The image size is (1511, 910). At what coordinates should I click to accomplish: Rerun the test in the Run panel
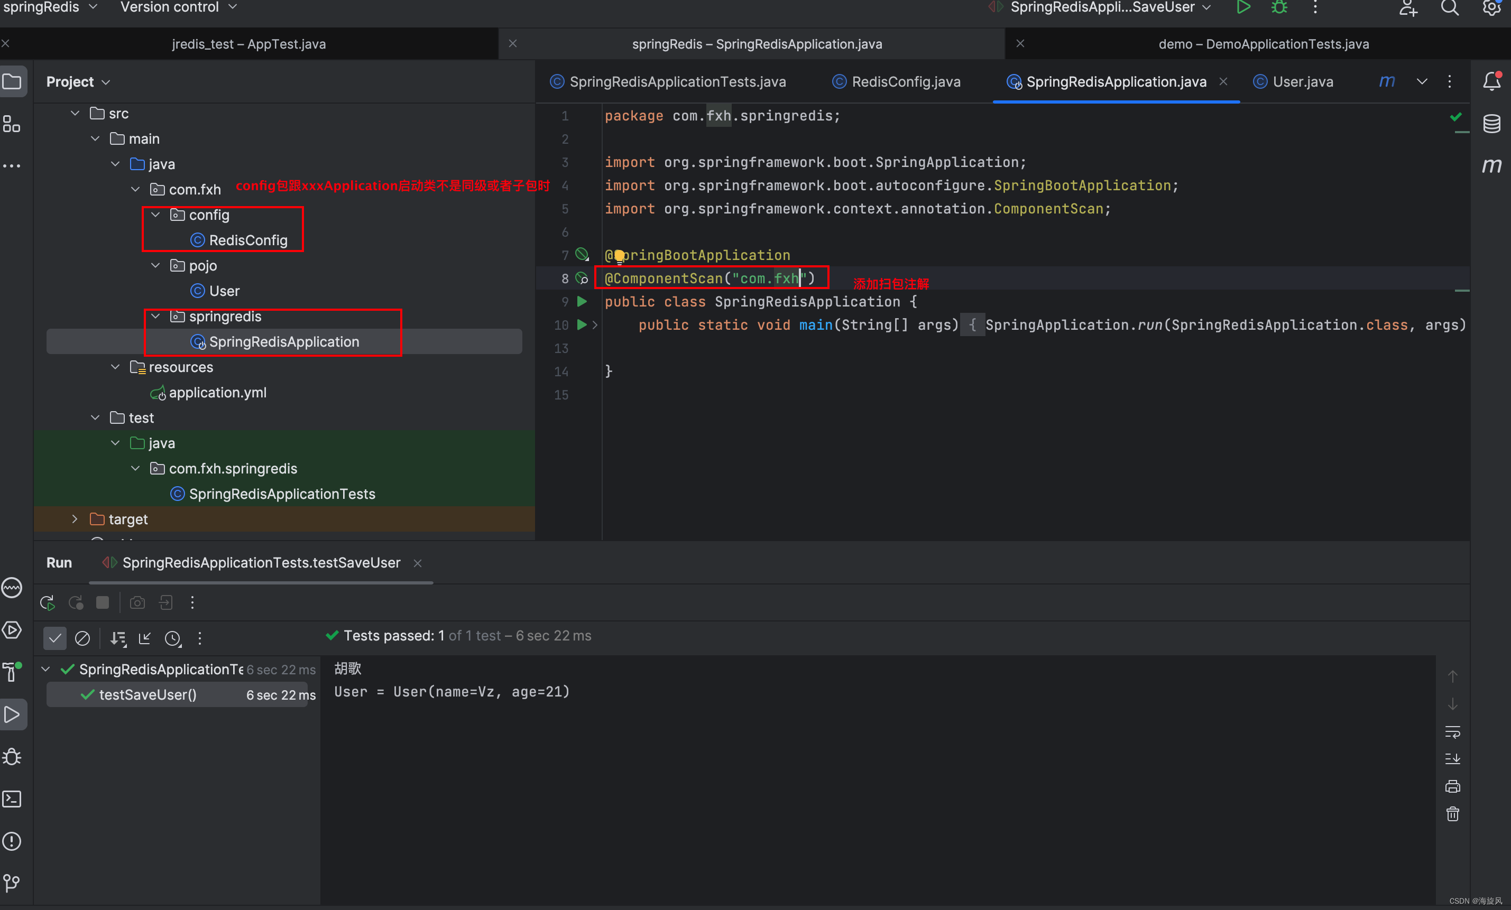tap(47, 602)
